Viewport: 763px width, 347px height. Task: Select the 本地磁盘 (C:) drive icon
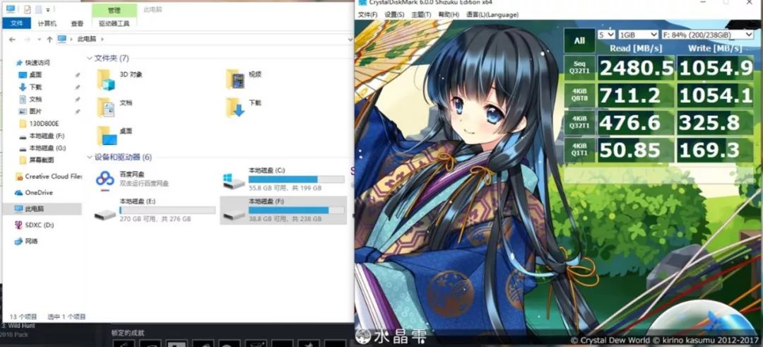pos(234,180)
